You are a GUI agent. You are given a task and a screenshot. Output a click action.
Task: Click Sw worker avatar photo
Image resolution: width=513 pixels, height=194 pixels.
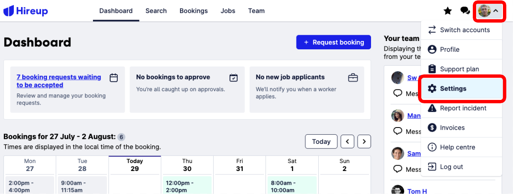(397, 77)
